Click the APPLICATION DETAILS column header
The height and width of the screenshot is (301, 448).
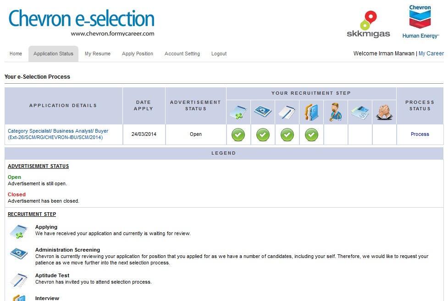(63, 106)
